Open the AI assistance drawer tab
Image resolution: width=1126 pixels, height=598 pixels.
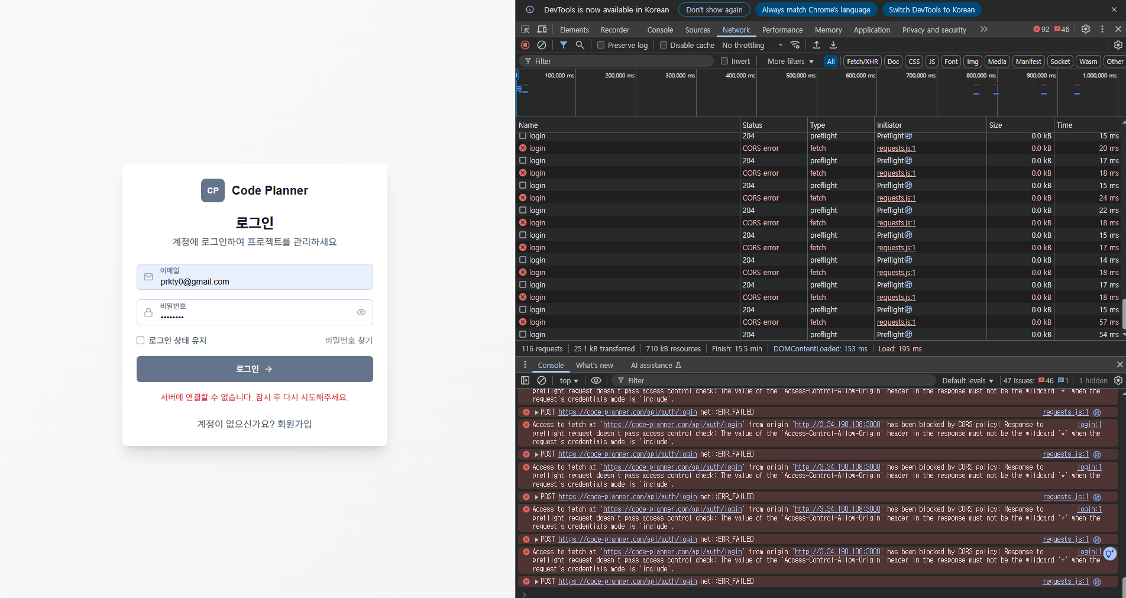tap(656, 365)
